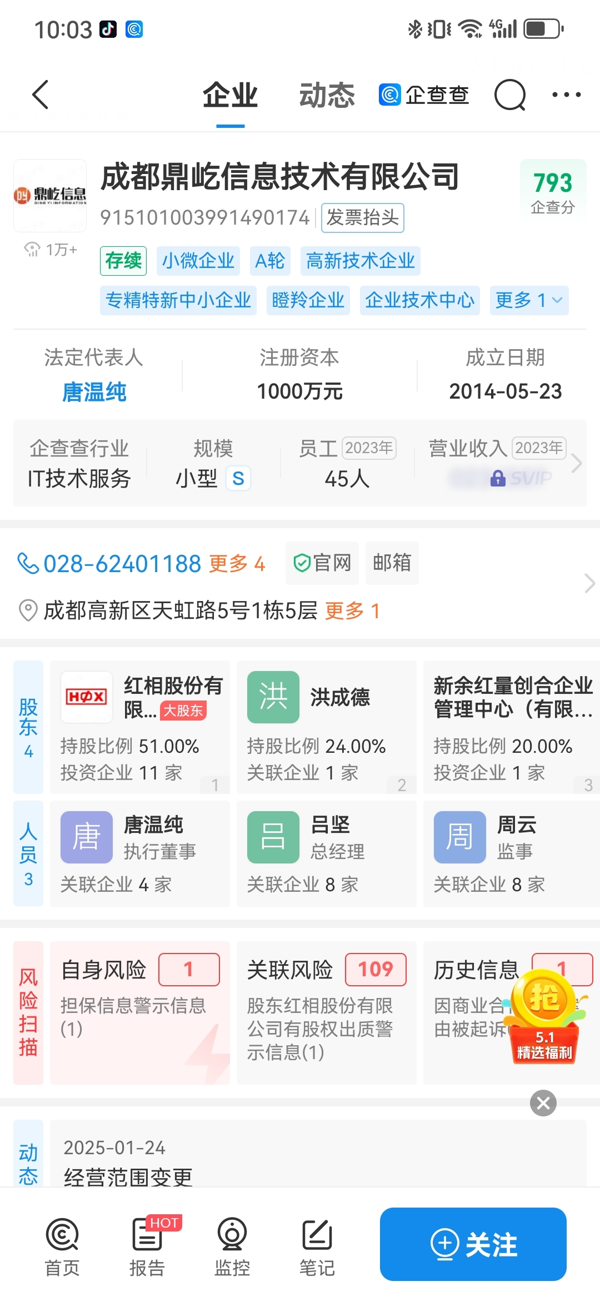Open 监控 monitoring icon

point(232,1248)
